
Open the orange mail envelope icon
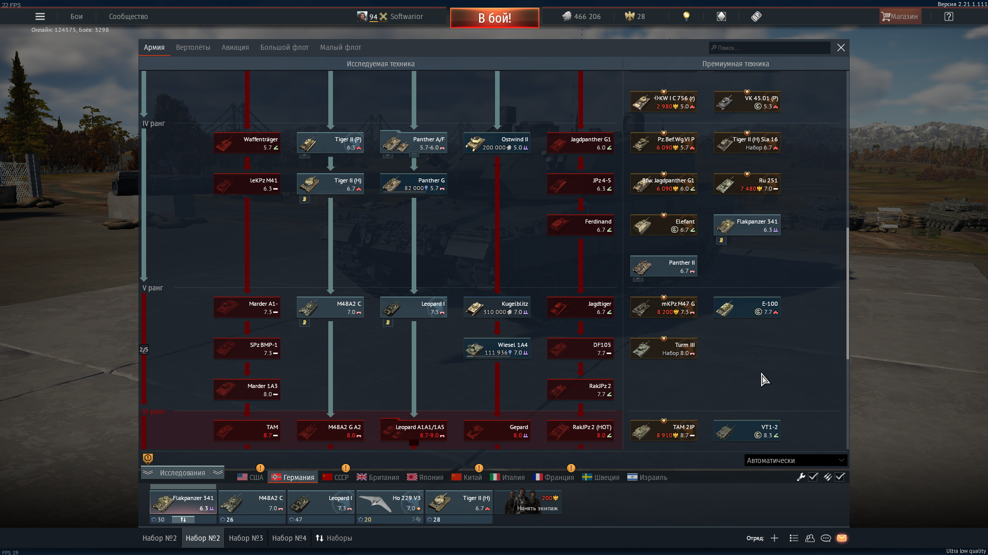click(x=842, y=538)
